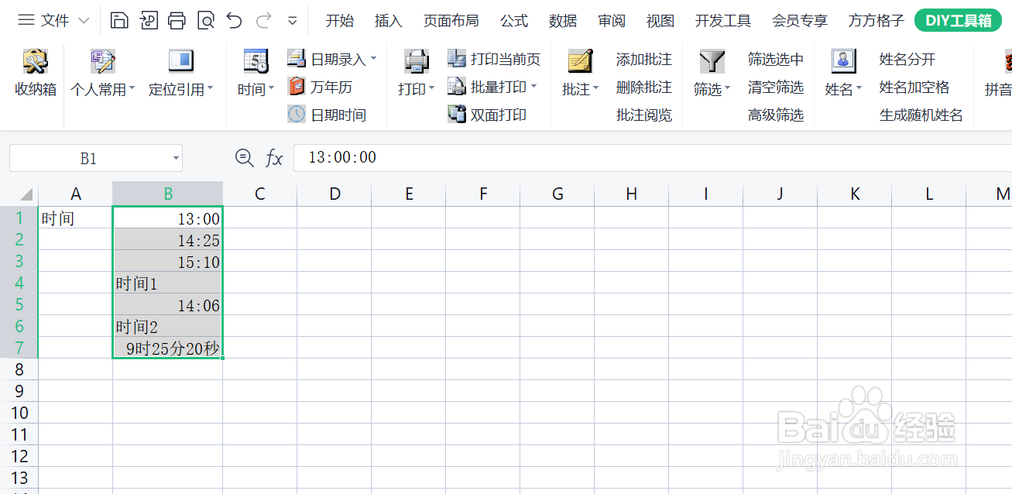The image size is (1012, 494).
Task: Click the 筛选选中 button
Action: point(776,59)
